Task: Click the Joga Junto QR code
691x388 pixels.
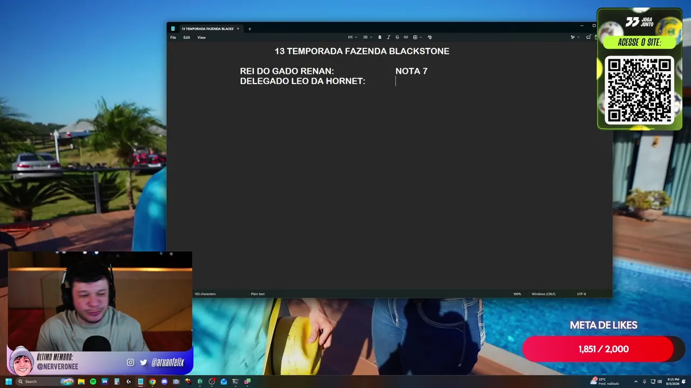Action: click(640, 91)
